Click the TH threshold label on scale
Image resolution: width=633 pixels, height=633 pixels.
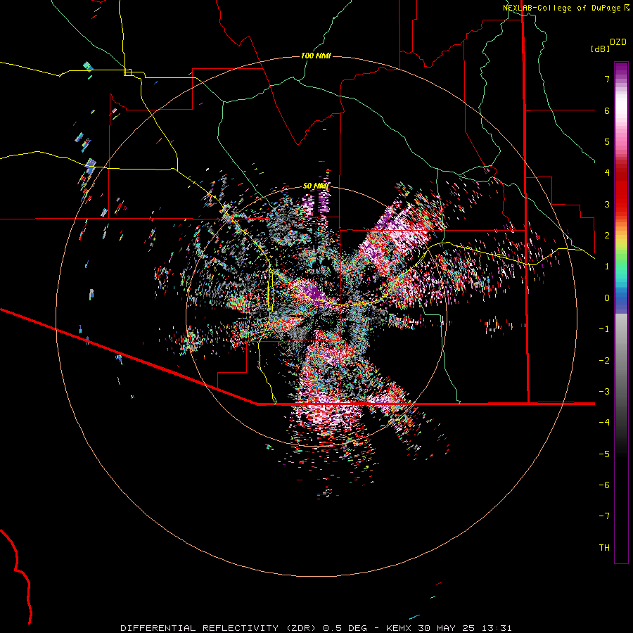click(604, 548)
